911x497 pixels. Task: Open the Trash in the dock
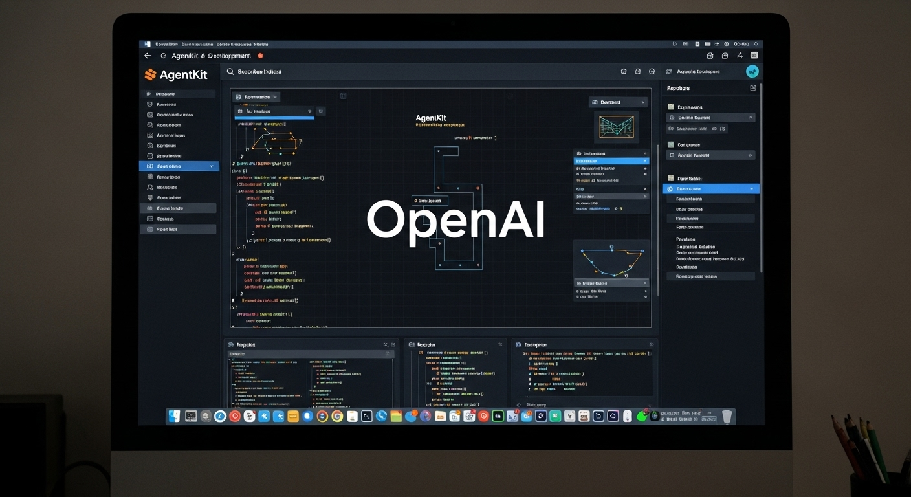tap(727, 417)
